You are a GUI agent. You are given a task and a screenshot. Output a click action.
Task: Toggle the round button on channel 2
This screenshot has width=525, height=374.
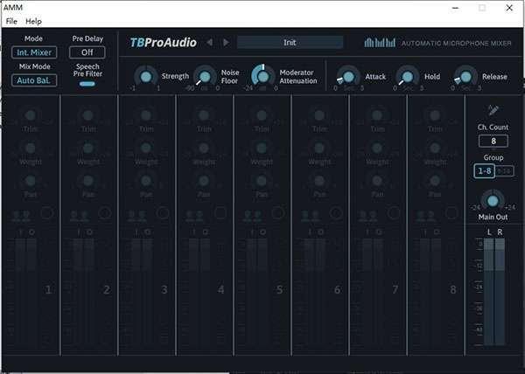105,213
